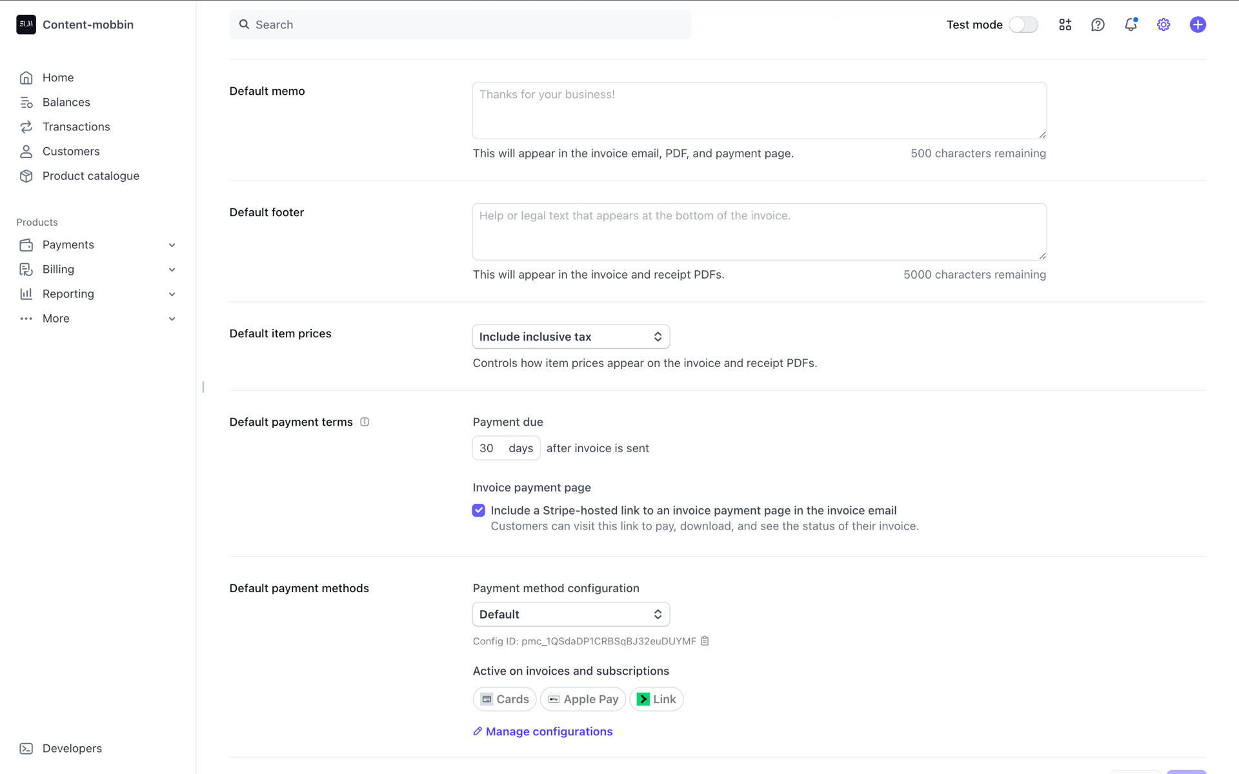This screenshot has height=774, width=1239.
Task: Click the Payments wallet icon
Action: (x=26, y=244)
